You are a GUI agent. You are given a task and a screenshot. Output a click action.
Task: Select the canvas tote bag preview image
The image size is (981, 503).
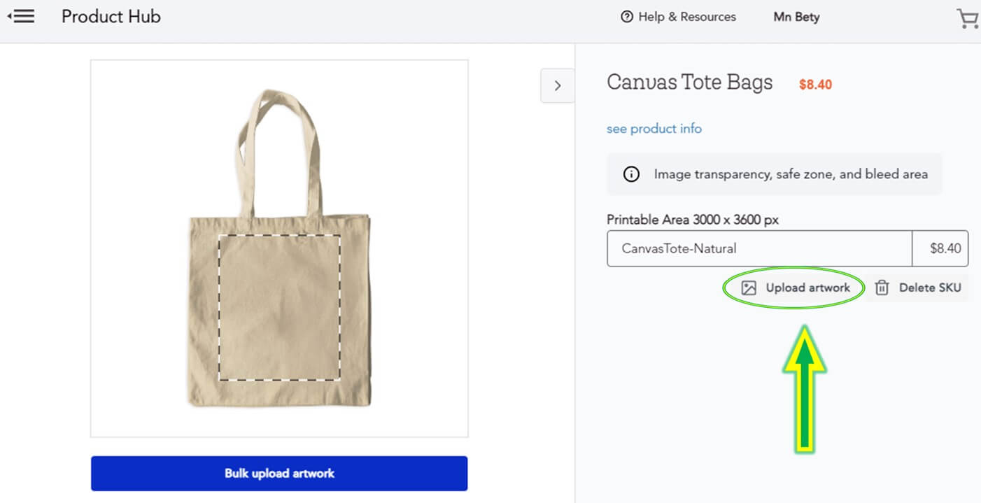tap(279, 248)
